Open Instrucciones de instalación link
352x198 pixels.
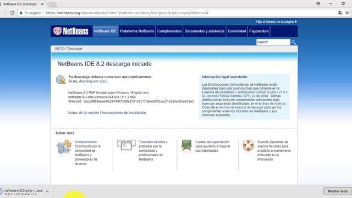124,113
